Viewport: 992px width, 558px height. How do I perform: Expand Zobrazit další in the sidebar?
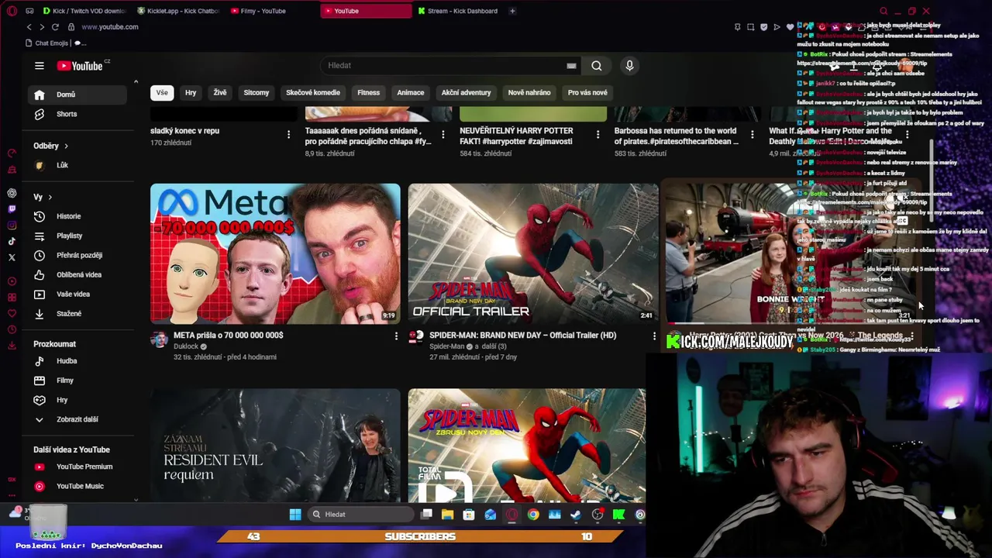77,419
